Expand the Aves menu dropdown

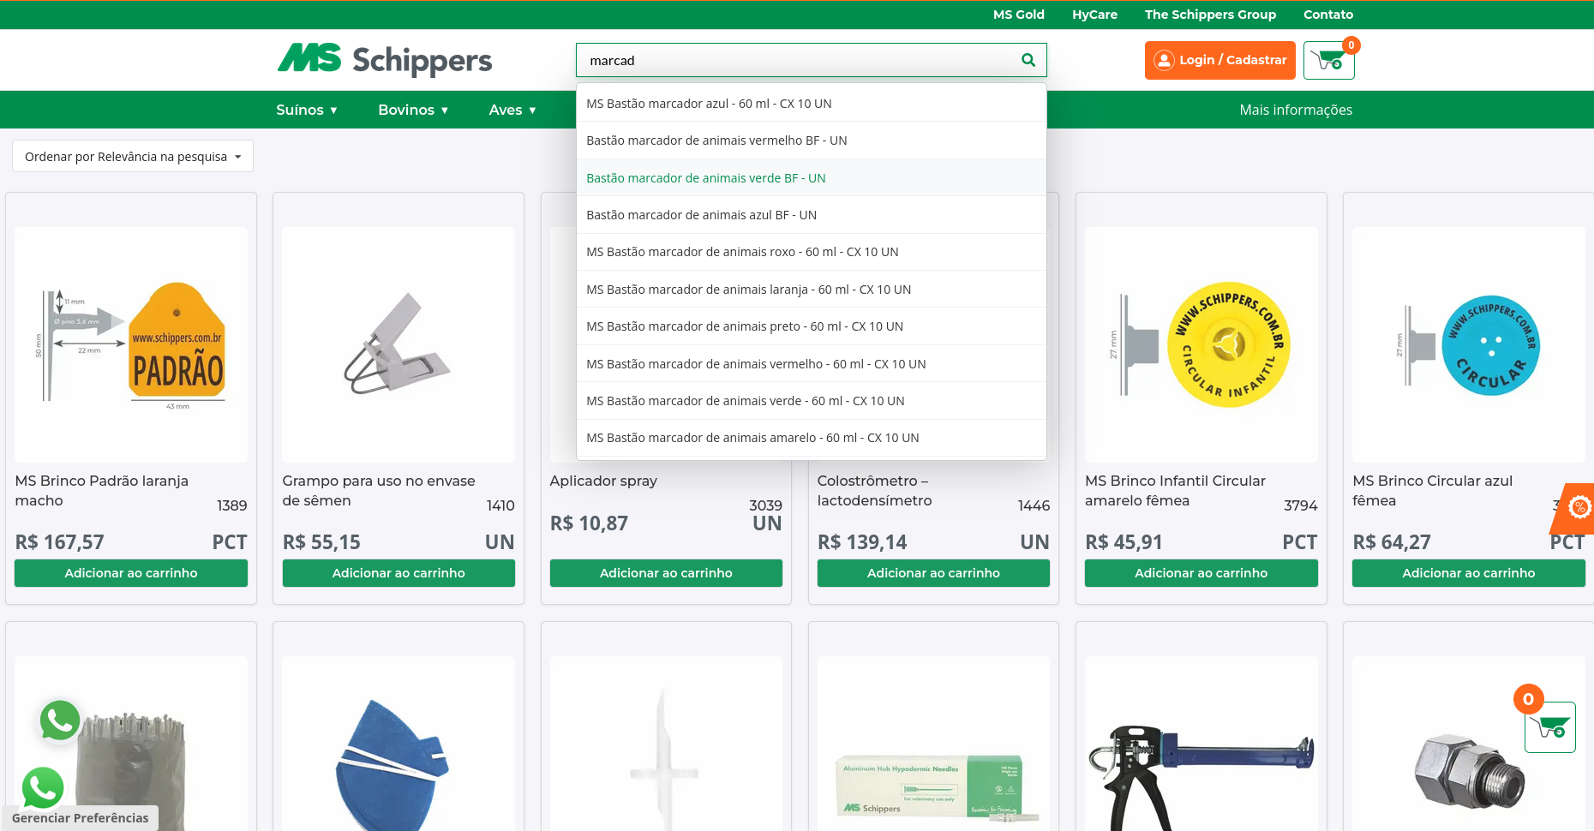(x=512, y=110)
